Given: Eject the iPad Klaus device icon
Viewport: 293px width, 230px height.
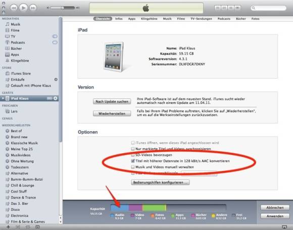Looking at the screenshot, I should click(x=56, y=98).
